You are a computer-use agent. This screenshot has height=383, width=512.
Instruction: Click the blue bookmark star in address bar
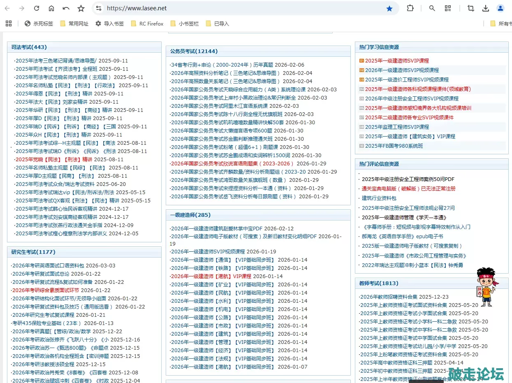tap(389, 8)
